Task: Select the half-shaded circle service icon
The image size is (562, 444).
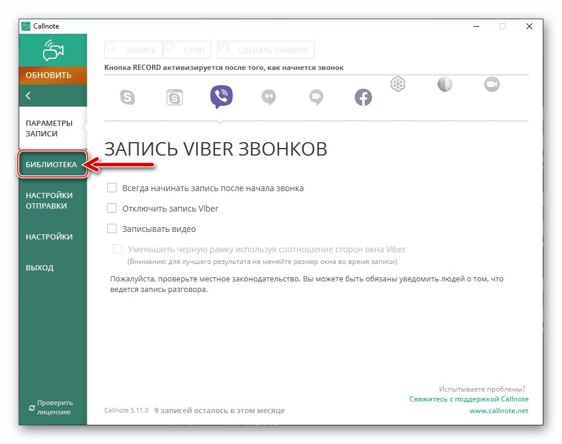Action: coord(445,84)
